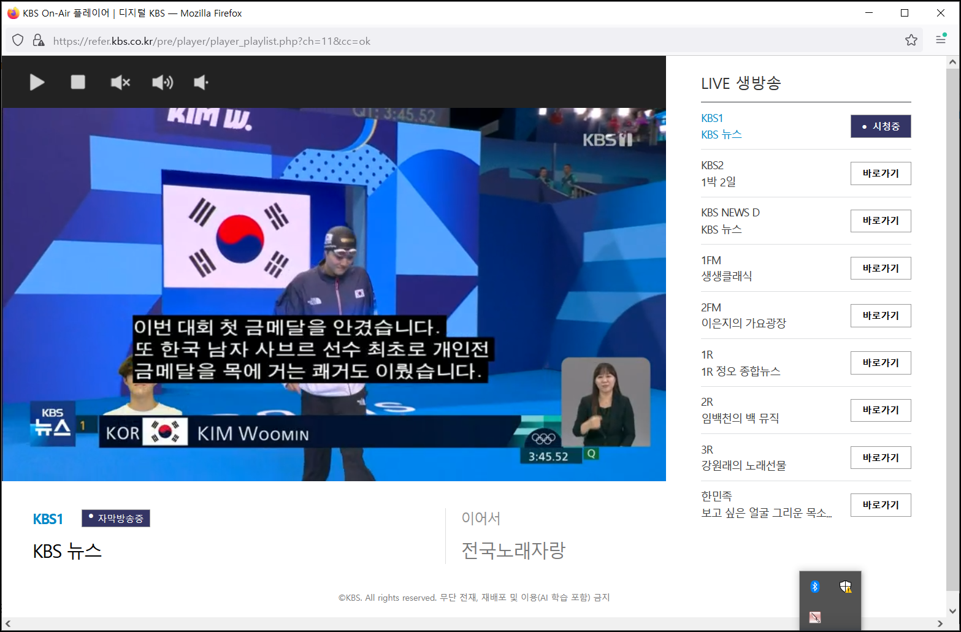Click the '강원래의 노래선물' program title
This screenshot has height=632, width=961.
pos(743,466)
